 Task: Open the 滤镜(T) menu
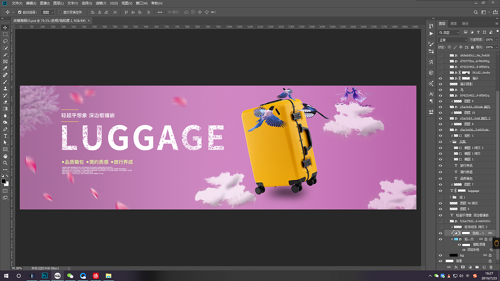[101, 3]
